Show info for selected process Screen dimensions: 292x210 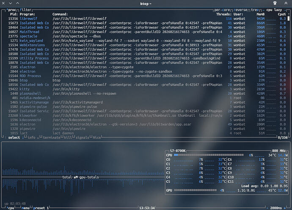pyautogui.click(x=31, y=137)
